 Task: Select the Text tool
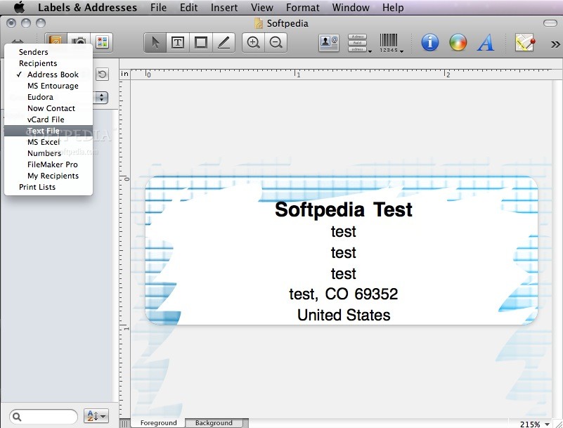(178, 42)
